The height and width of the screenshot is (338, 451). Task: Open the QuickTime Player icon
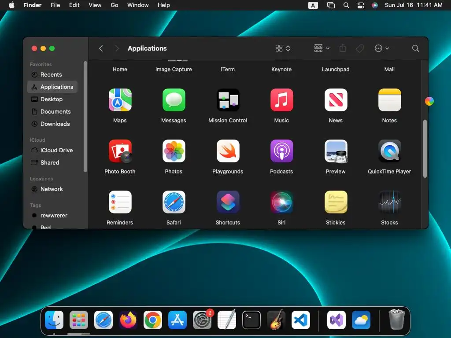click(x=389, y=151)
